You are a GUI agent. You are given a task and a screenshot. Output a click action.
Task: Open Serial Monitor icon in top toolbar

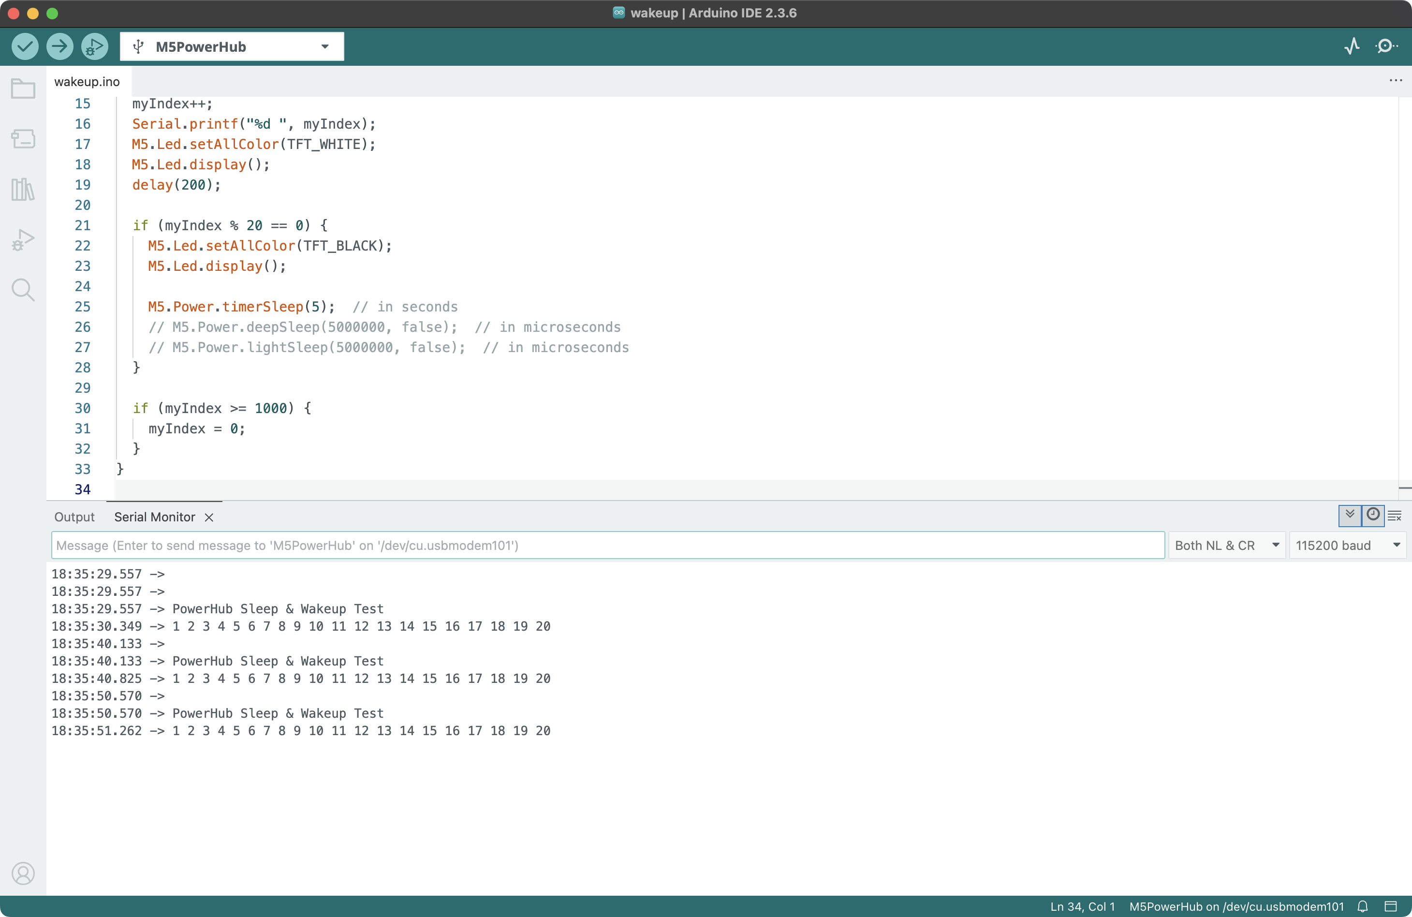coord(1386,46)
